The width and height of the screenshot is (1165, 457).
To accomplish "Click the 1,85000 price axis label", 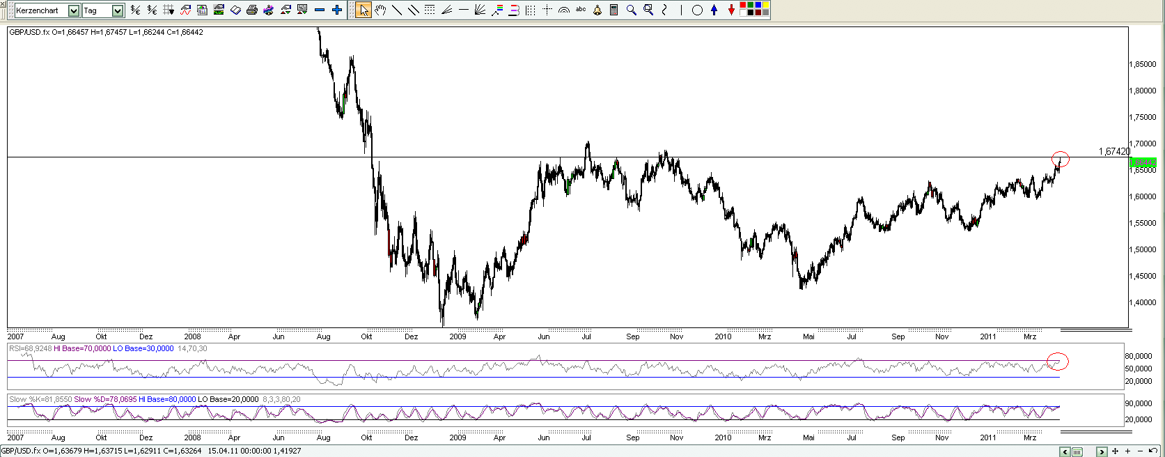I will click(1142, 64).
